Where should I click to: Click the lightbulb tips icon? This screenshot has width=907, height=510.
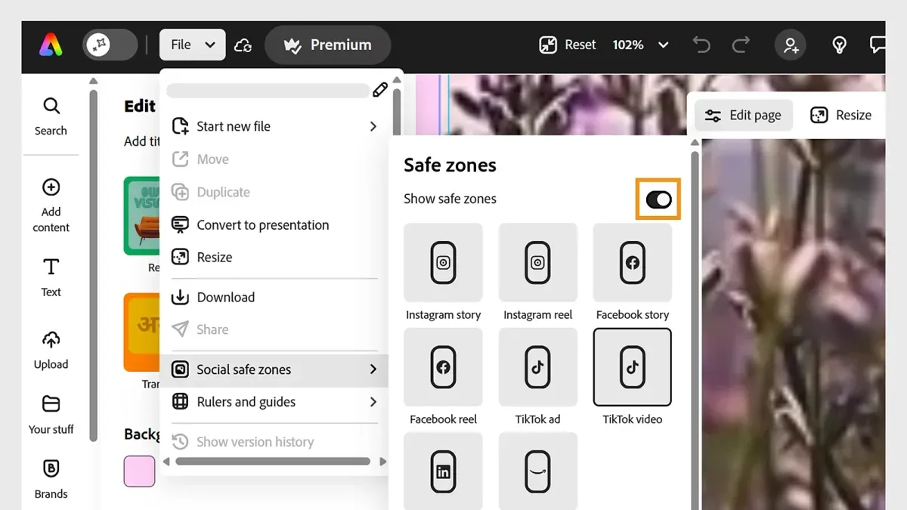[839, 45]
